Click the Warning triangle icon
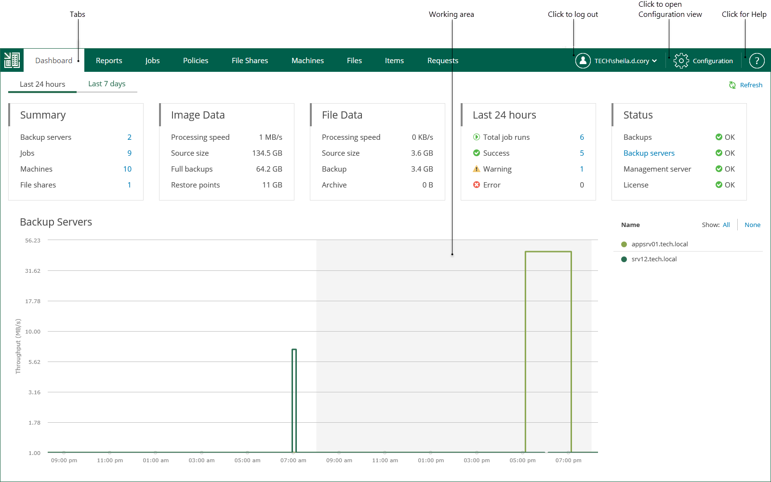This screenshot has width=771, height=482. tap(476, 169)
